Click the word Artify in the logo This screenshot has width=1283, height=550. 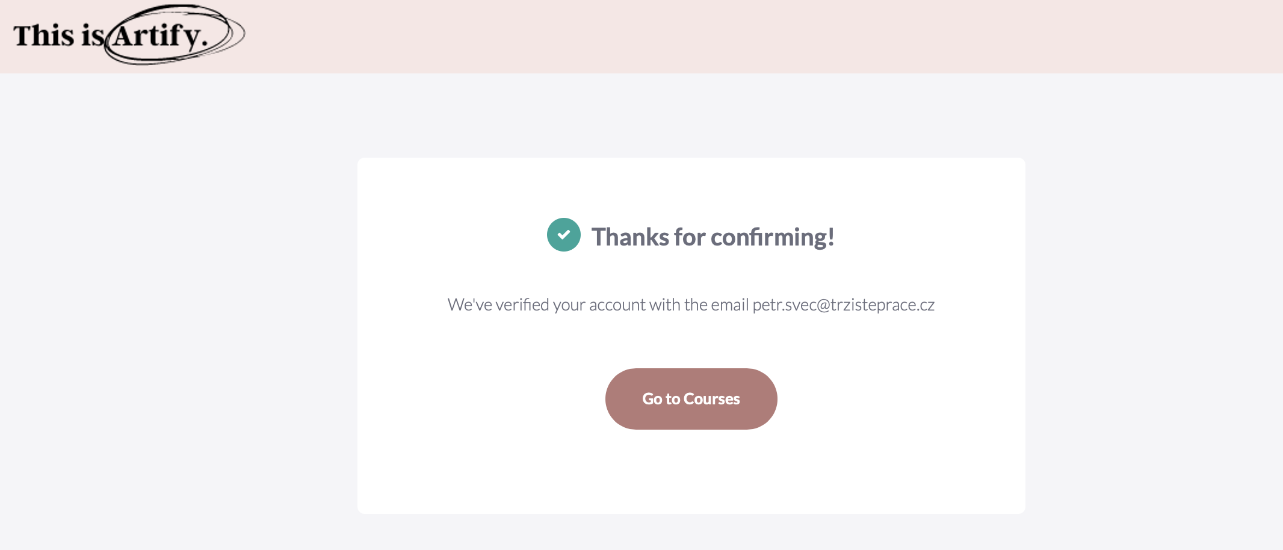coord(158,36)
